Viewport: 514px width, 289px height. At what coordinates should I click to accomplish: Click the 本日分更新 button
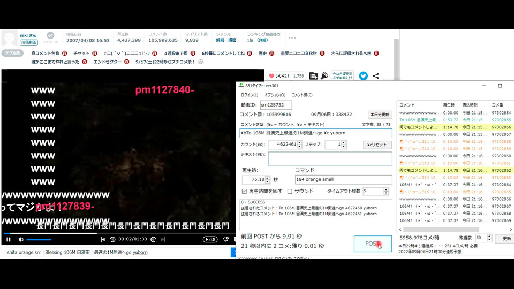[x=380, y=115]
